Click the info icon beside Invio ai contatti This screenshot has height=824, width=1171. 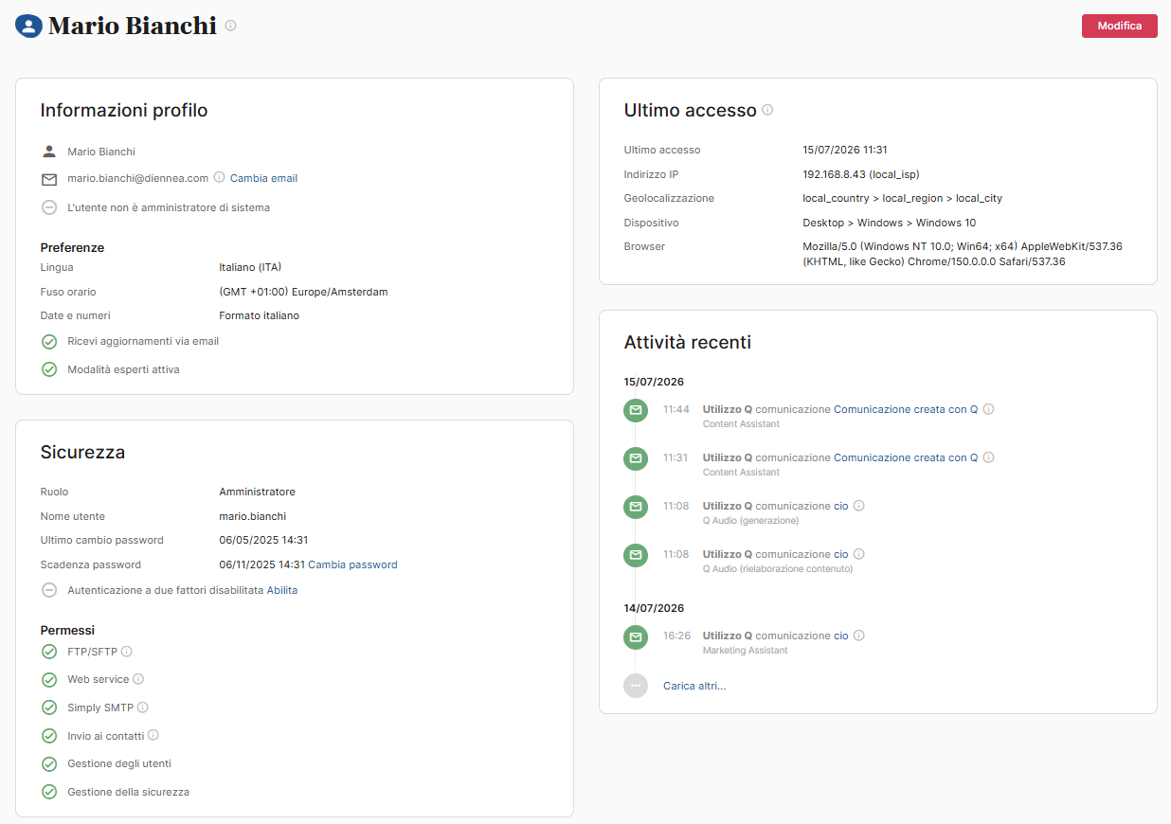point(153,735)
